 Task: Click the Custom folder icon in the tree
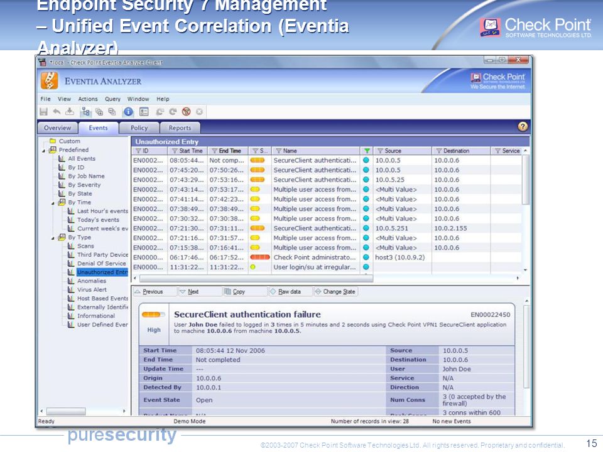pos(53,141)
